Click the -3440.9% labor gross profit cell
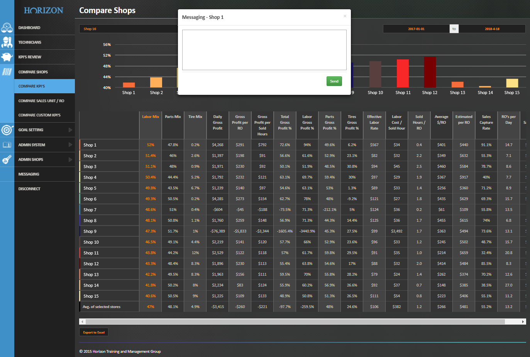530x357 pixels. coord(307,231)
